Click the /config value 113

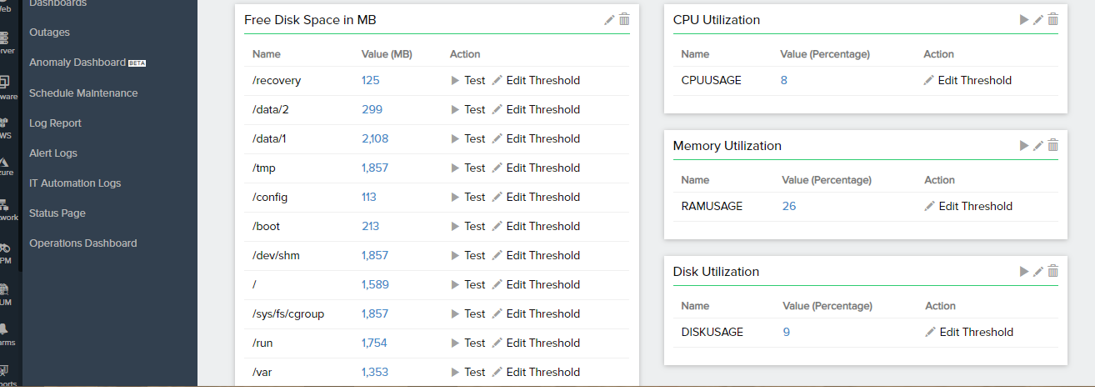pyautogui.click(x=369, y=198)
